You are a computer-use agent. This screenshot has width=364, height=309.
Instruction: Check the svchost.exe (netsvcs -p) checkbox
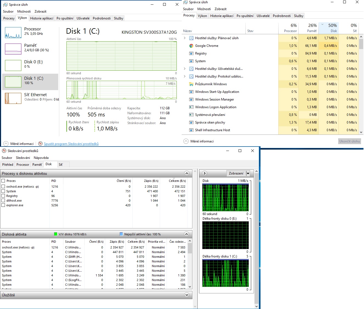[3, 187]
